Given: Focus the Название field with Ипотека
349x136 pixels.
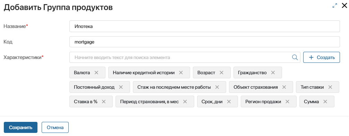Looking at the screenshot, I should point(205,26).
